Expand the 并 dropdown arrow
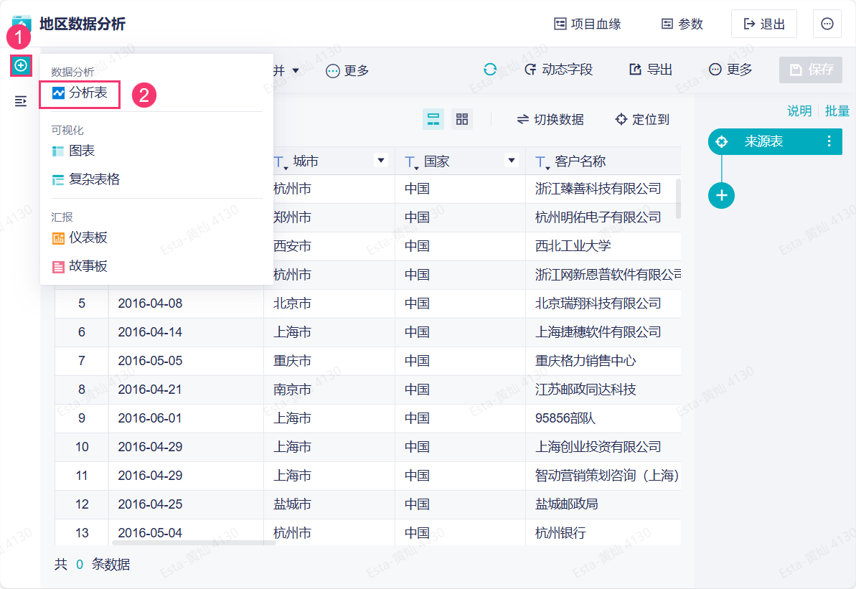The width and height of the screenshot is (856, 589). click(x=296, y=70)
